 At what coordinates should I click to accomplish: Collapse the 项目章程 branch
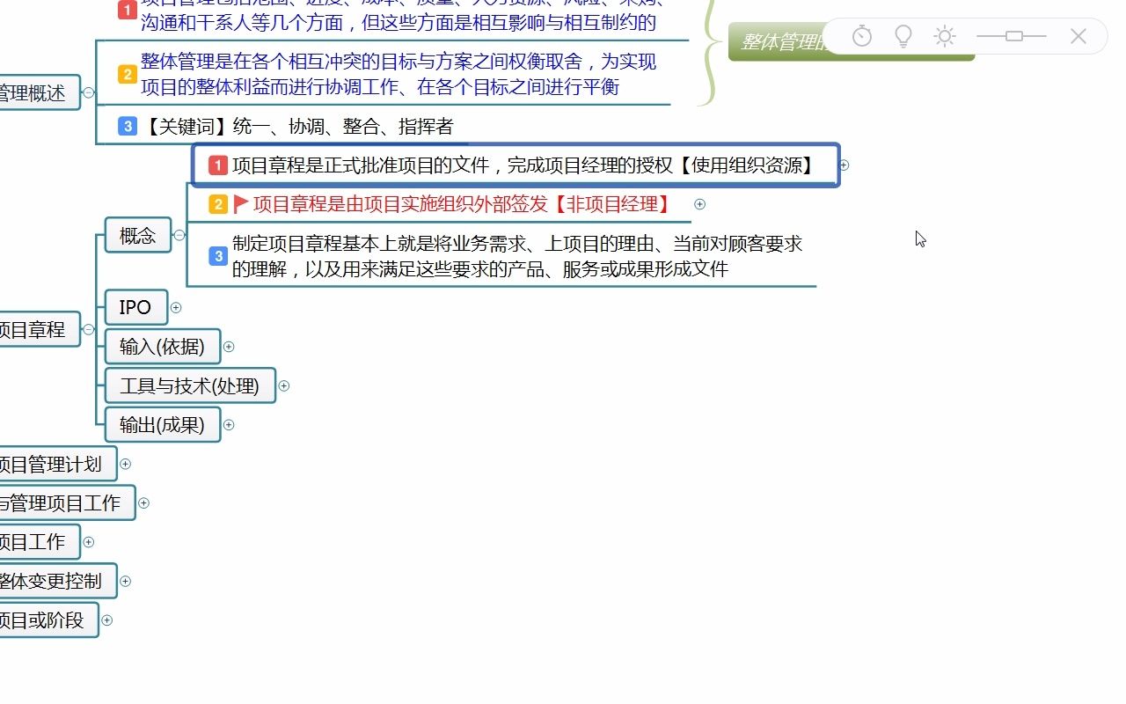click(x=88, y=329)
